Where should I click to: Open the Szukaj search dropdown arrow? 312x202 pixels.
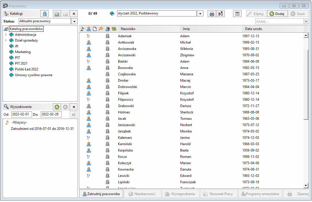[306, 21]
